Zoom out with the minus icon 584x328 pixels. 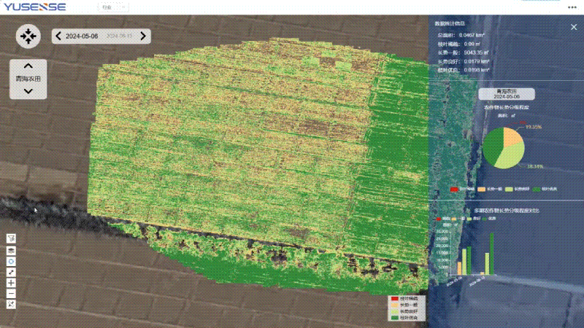pos(11,293)
